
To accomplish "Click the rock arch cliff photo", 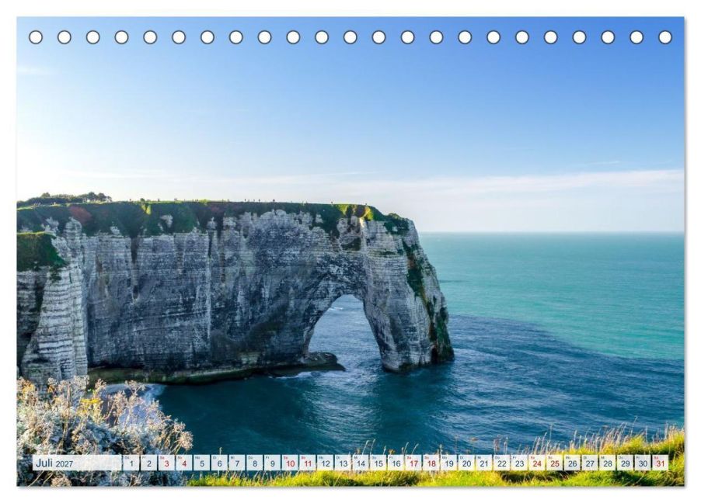I will 350,251.
